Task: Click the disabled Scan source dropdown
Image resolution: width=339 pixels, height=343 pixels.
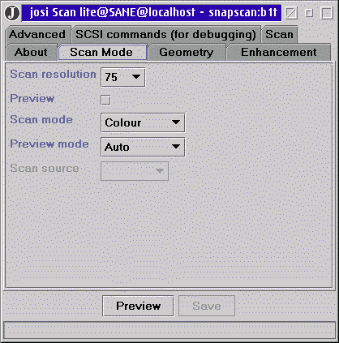Action: [x=135, y=171]
